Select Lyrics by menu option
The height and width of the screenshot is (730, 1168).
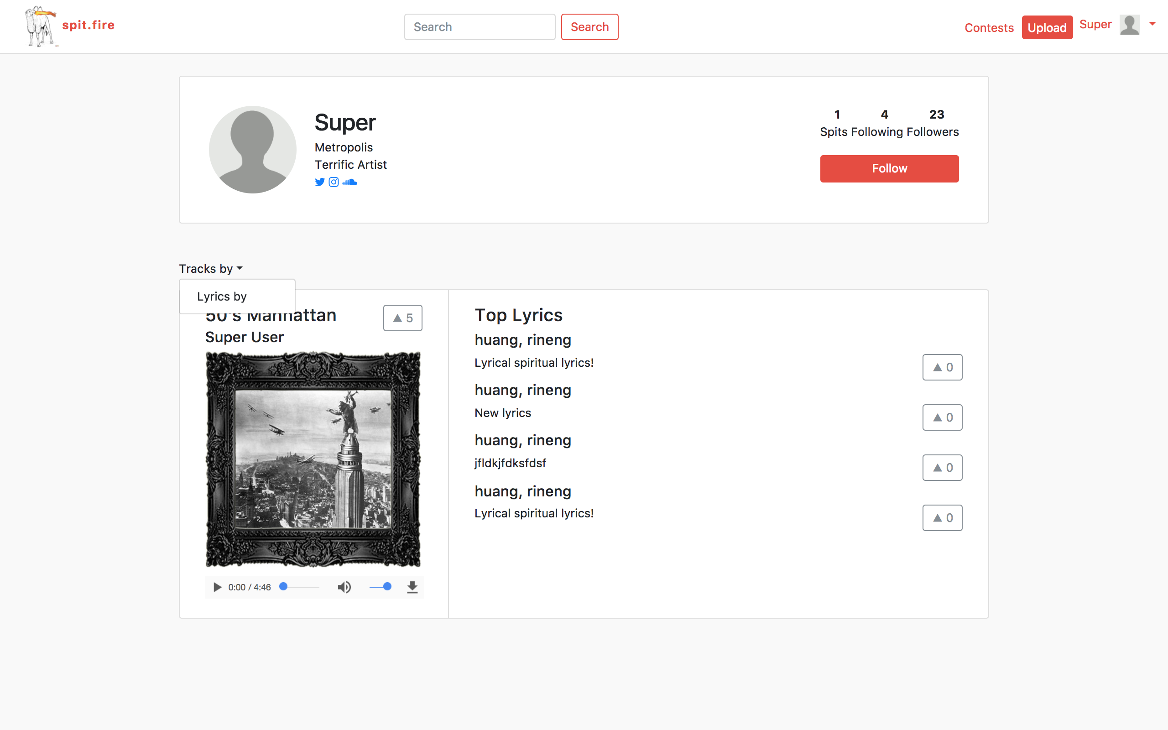(222, 297)
